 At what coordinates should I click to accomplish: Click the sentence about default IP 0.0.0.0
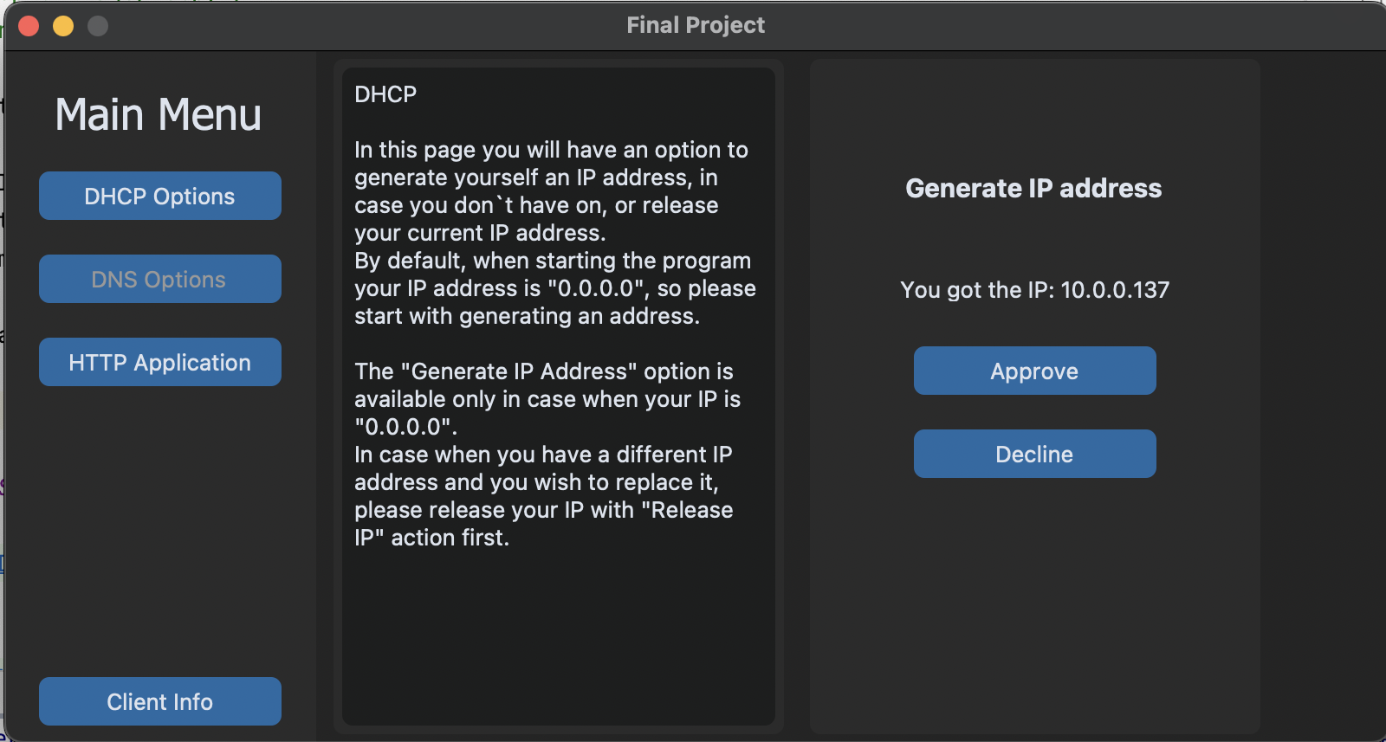pyautogui.click(x=553, y=288)
